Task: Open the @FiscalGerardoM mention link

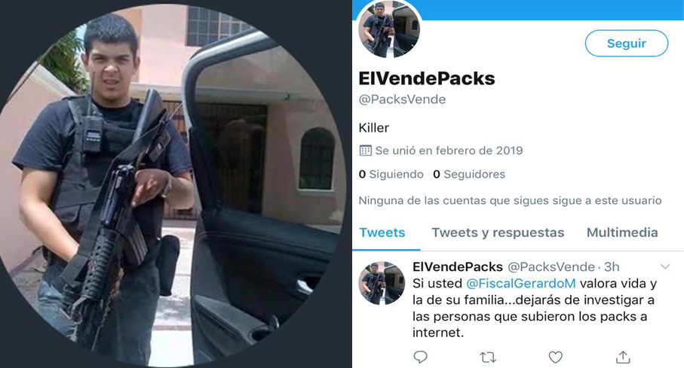Action: click(521, 284)
